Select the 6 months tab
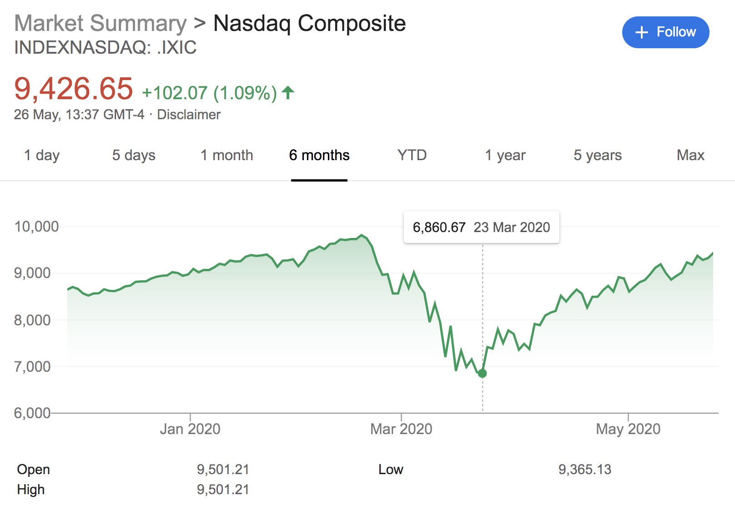This screenshot has width=735, height=516. [319, 155]
